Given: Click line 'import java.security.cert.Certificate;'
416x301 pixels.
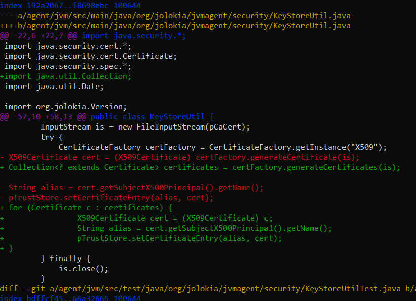Looking at the screenshot, I should click(91, 56).
